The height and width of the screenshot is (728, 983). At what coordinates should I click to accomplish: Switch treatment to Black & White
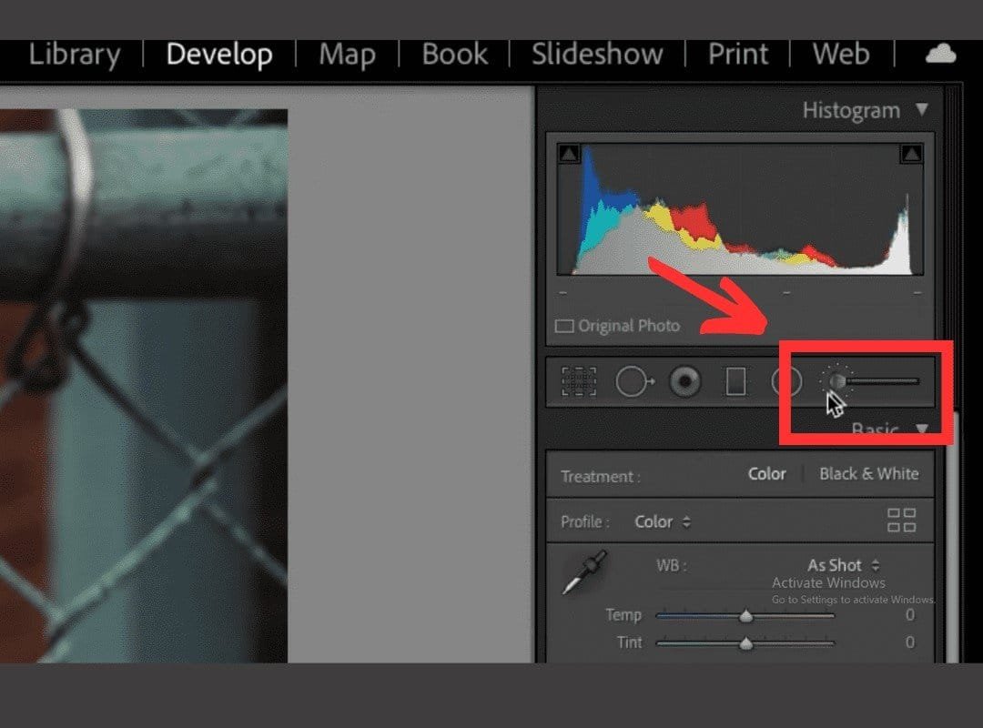[868, 473]
